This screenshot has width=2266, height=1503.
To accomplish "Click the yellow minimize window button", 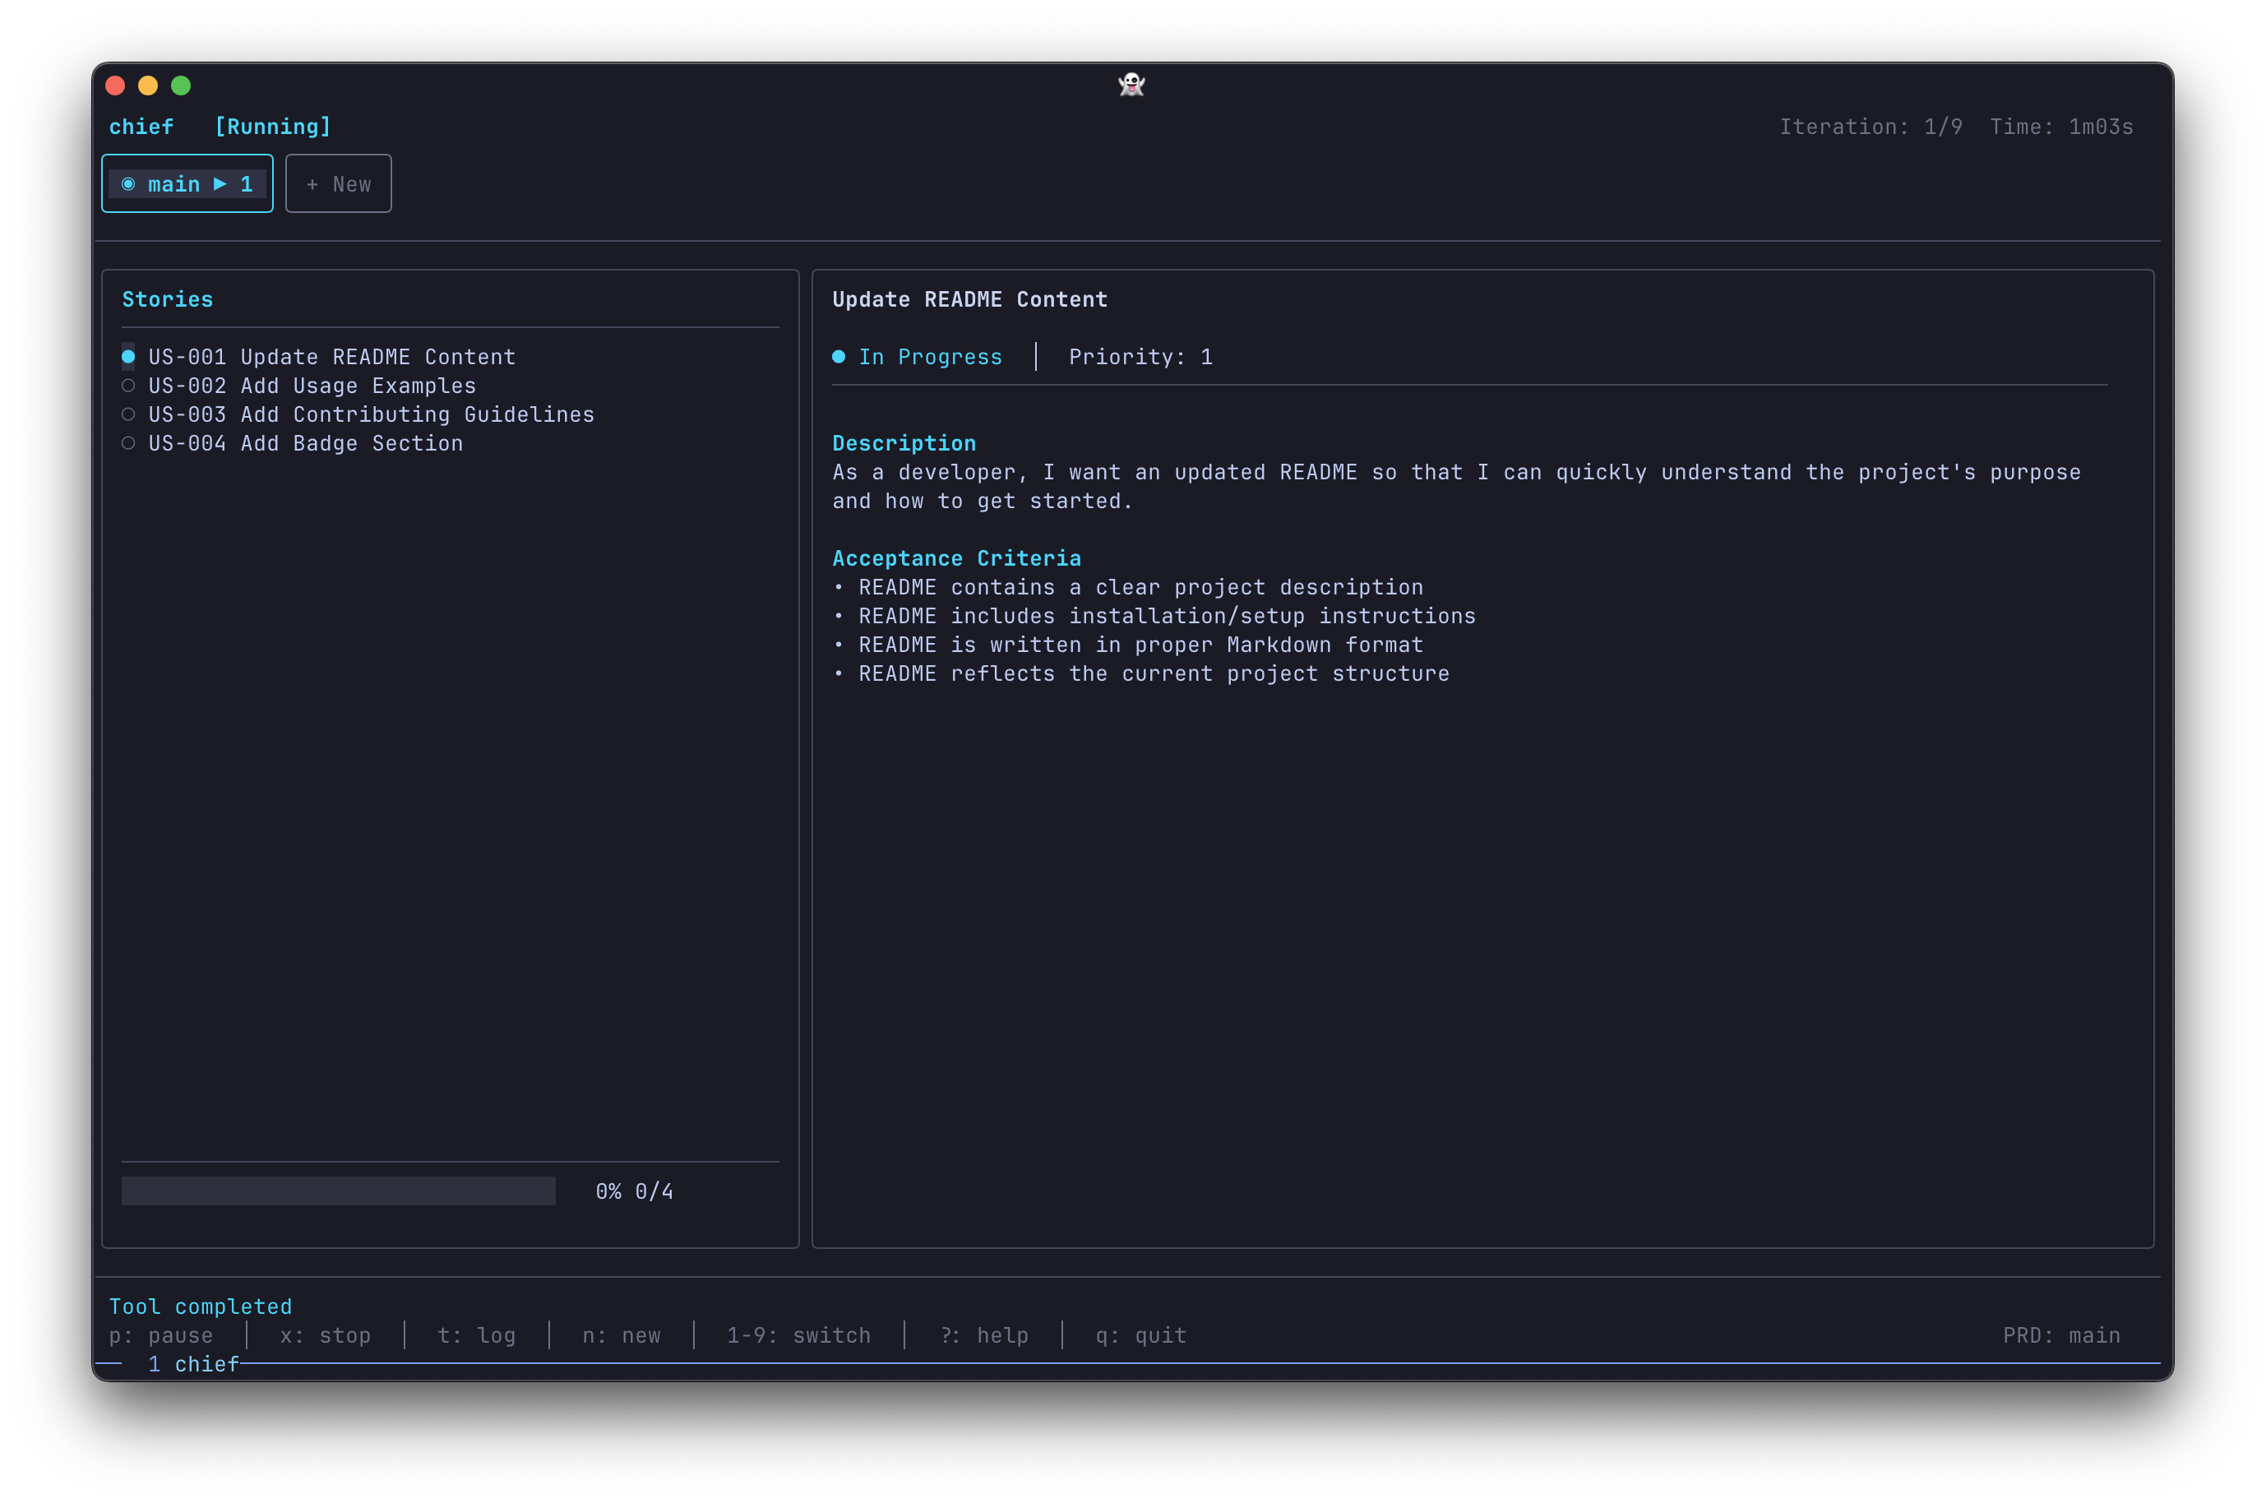I will click(x=148, y=86).
